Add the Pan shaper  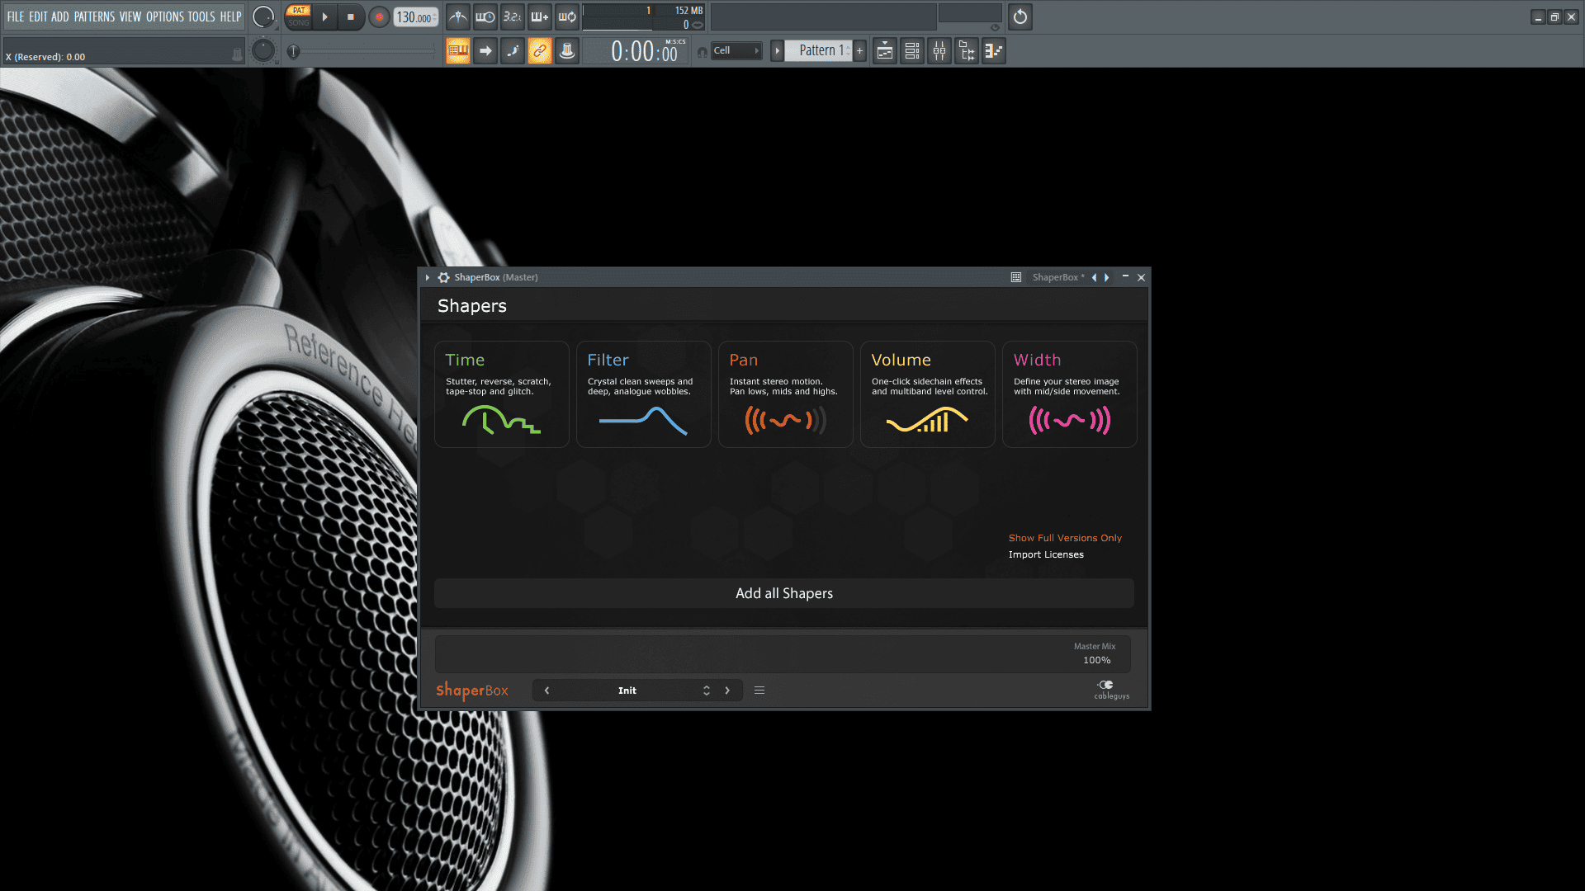tap(786, 394)
